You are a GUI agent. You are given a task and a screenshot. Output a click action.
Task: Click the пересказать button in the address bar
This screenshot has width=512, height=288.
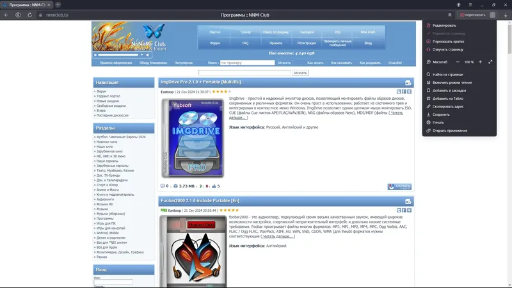point(472,15)
